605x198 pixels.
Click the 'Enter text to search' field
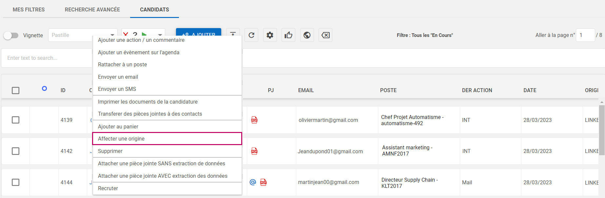click(46, 58)
